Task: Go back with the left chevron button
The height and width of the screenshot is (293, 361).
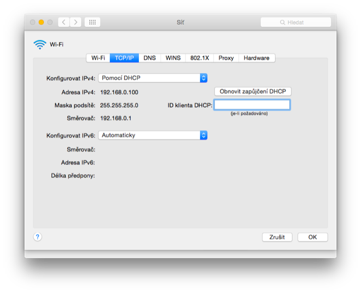Action: pos(64,22)
